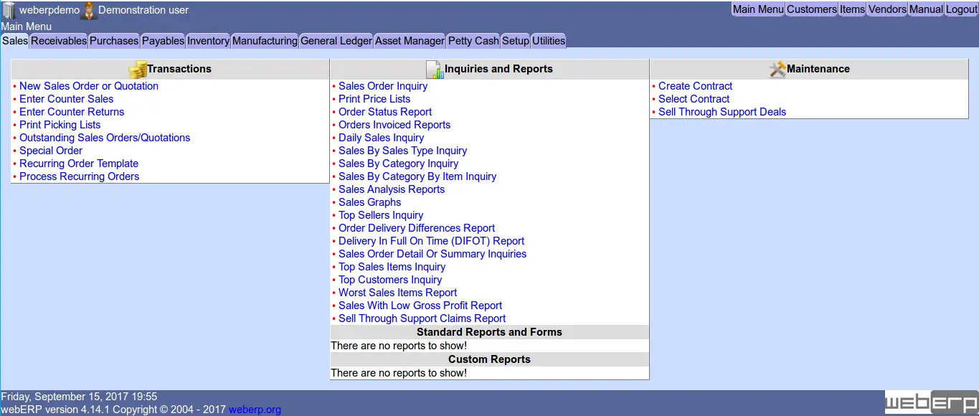The height and width of the screenshot is (416, 979).
Task: Click the Main Menu button at top right
Action: point(758,9)
